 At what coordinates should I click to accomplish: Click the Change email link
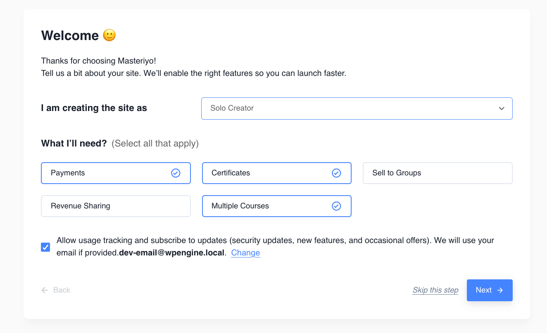coord(245,253)
